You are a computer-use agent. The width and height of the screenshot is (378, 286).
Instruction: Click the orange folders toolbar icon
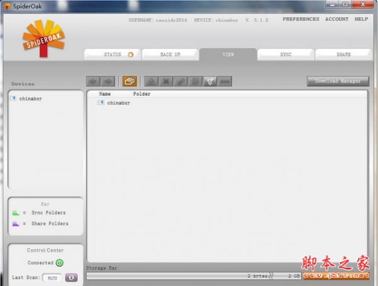(x=129, y=81)
